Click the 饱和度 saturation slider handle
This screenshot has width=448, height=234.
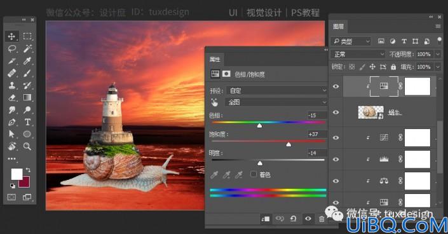pos(288,144)
